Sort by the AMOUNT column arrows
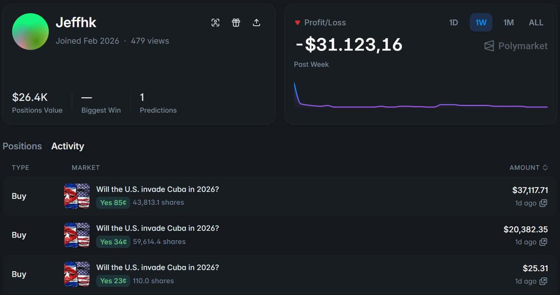The width and height of the screenshot is (560, 295). 545,168
